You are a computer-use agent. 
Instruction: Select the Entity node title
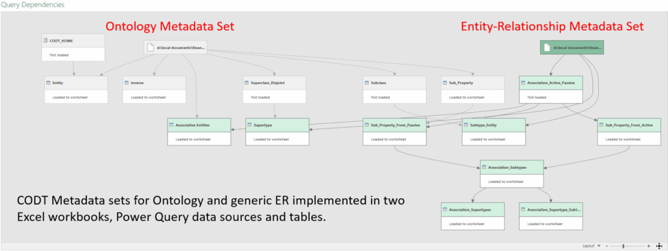pyautogui.click(x=58, y=83)
